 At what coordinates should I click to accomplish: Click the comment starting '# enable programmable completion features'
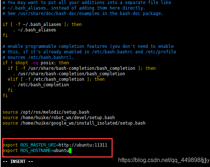(88, 46)
